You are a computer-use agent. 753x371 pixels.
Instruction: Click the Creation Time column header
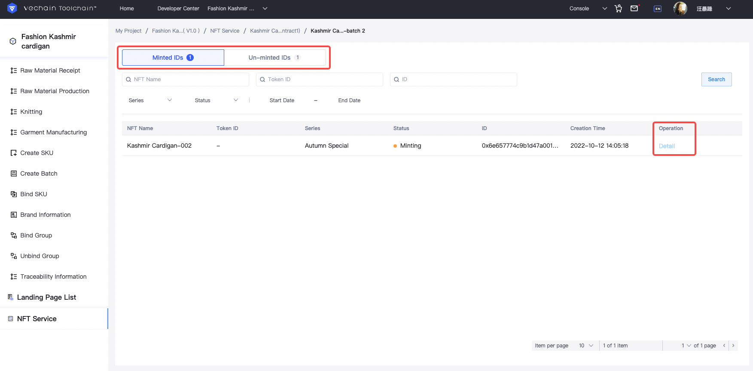588,128
